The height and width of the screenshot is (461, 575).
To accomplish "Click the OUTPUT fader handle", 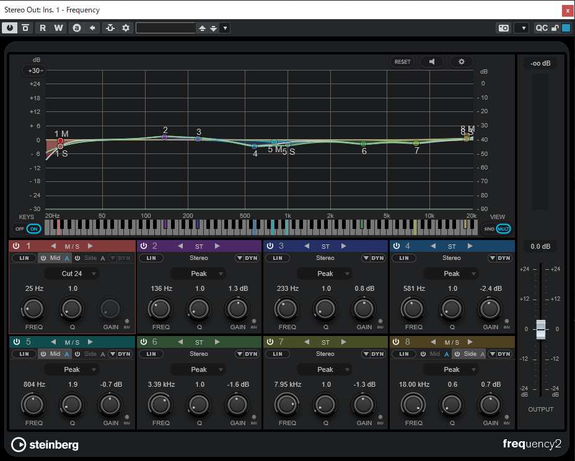I will click(x=541, y=329).
